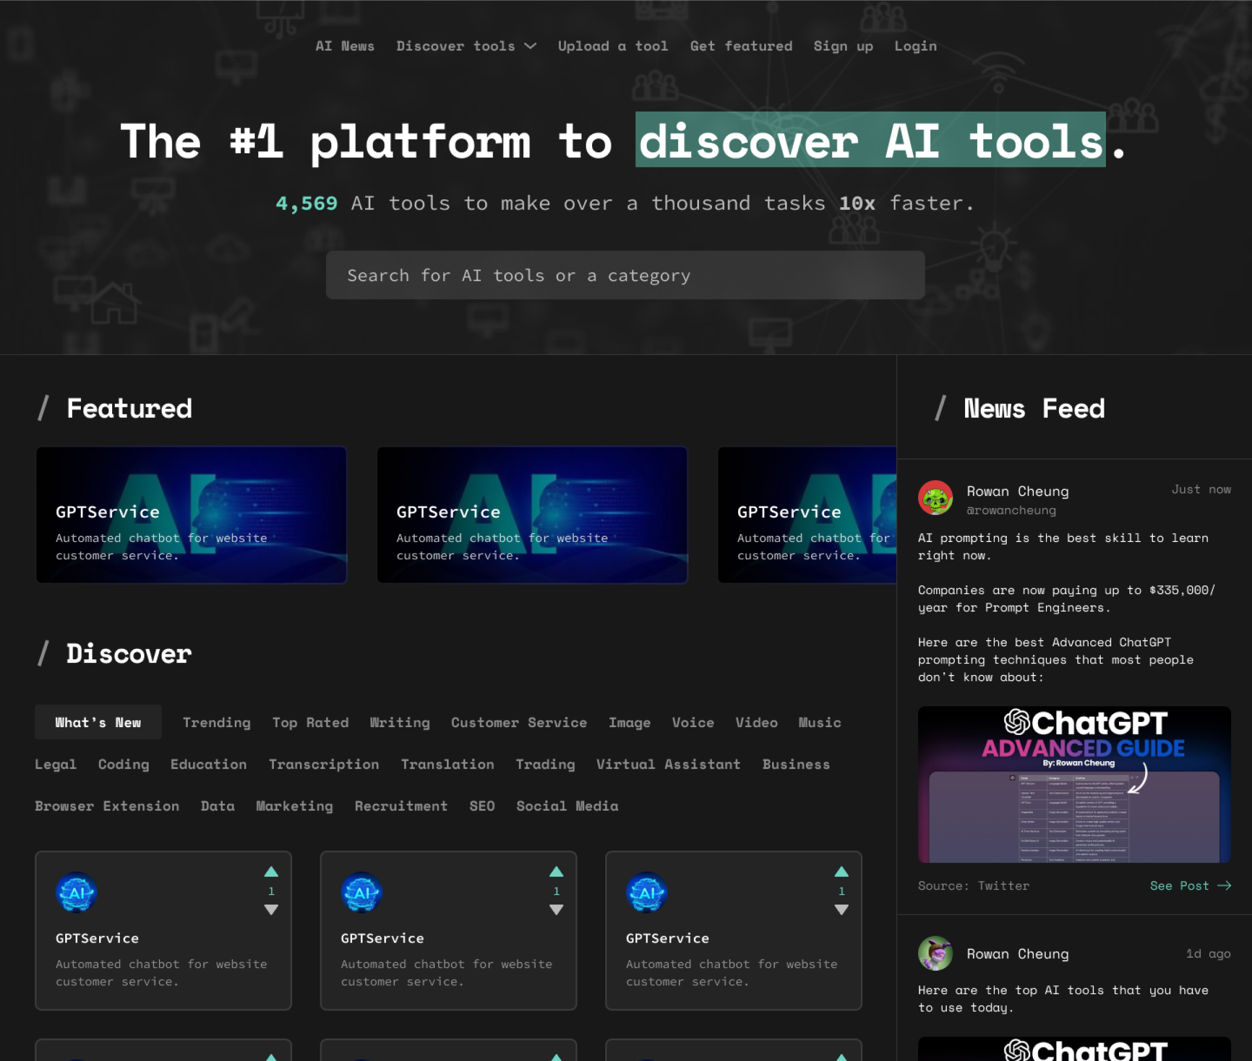Viewport: 1252px width, 1061px height.
Task: Click Login in the navigation
Action: (915, 46)
